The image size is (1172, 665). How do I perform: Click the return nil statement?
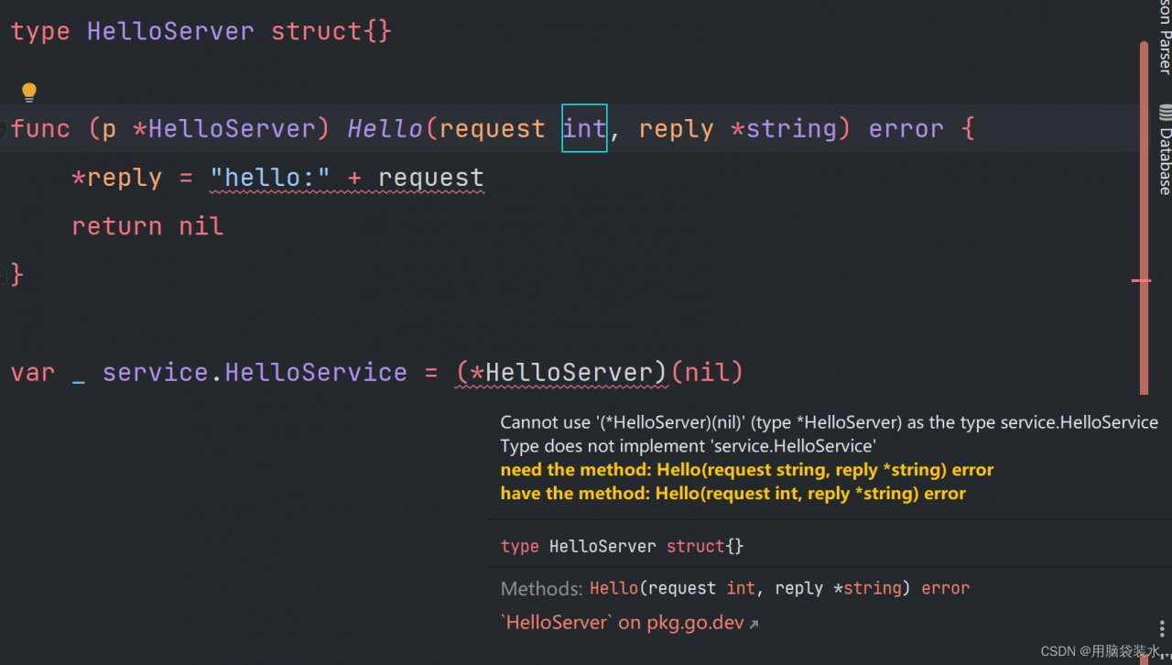(x=147, y=226)
